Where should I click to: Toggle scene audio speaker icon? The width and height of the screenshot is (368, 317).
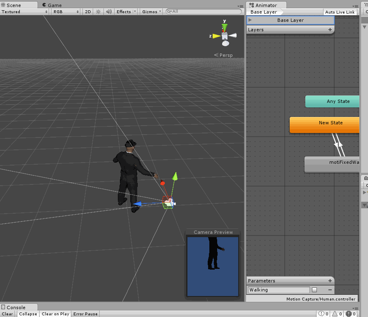[x=109, y=12]
